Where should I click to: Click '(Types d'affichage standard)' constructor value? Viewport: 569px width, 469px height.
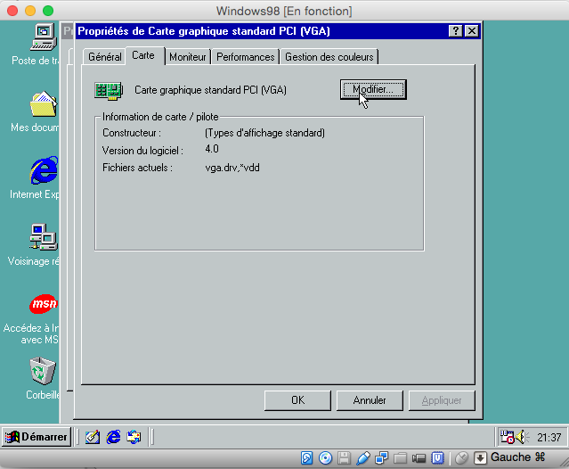pyautogui.click(x=264, y=133)
